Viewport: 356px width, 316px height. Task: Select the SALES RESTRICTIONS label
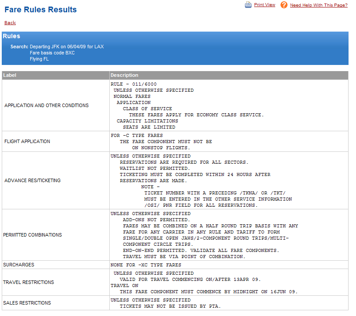tap(27, 303)
